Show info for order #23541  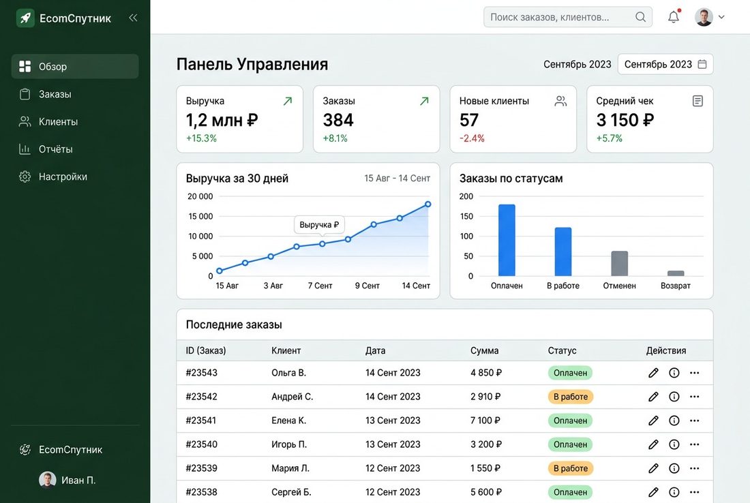[674, 421]
